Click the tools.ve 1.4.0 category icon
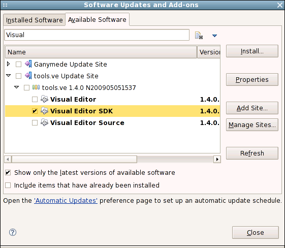 pyautogui.click(x=36, y=87)
